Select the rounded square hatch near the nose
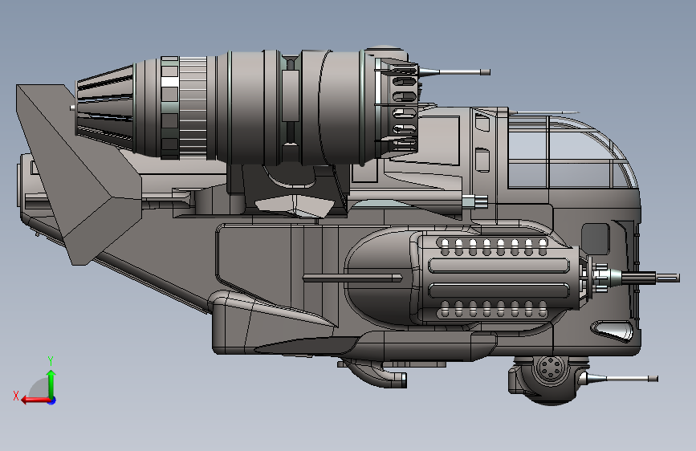696x451 pixels. pyautogui.click(x=595, y=239)
